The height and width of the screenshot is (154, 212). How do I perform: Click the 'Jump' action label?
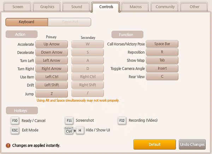coord(29,94)
